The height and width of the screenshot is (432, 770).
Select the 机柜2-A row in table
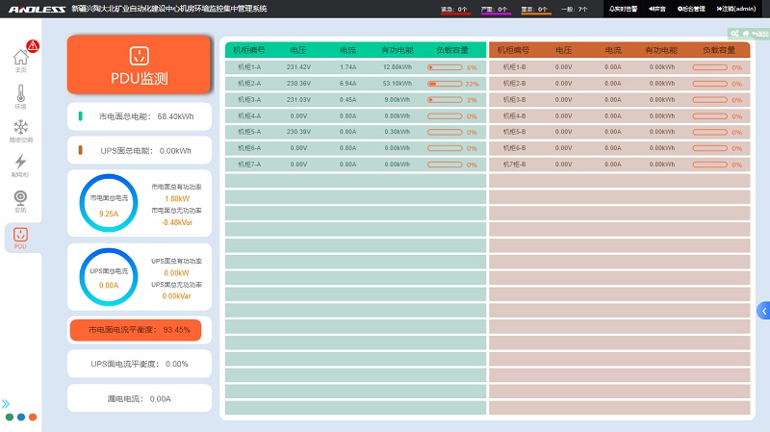(355, 84)
